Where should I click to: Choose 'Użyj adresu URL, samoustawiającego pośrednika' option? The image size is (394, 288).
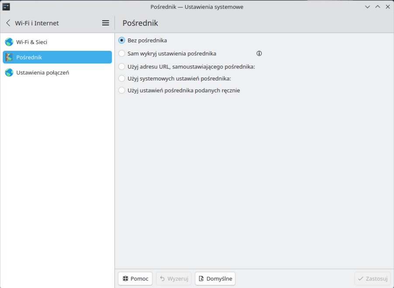pyautogui.click(x=122, y=67)
